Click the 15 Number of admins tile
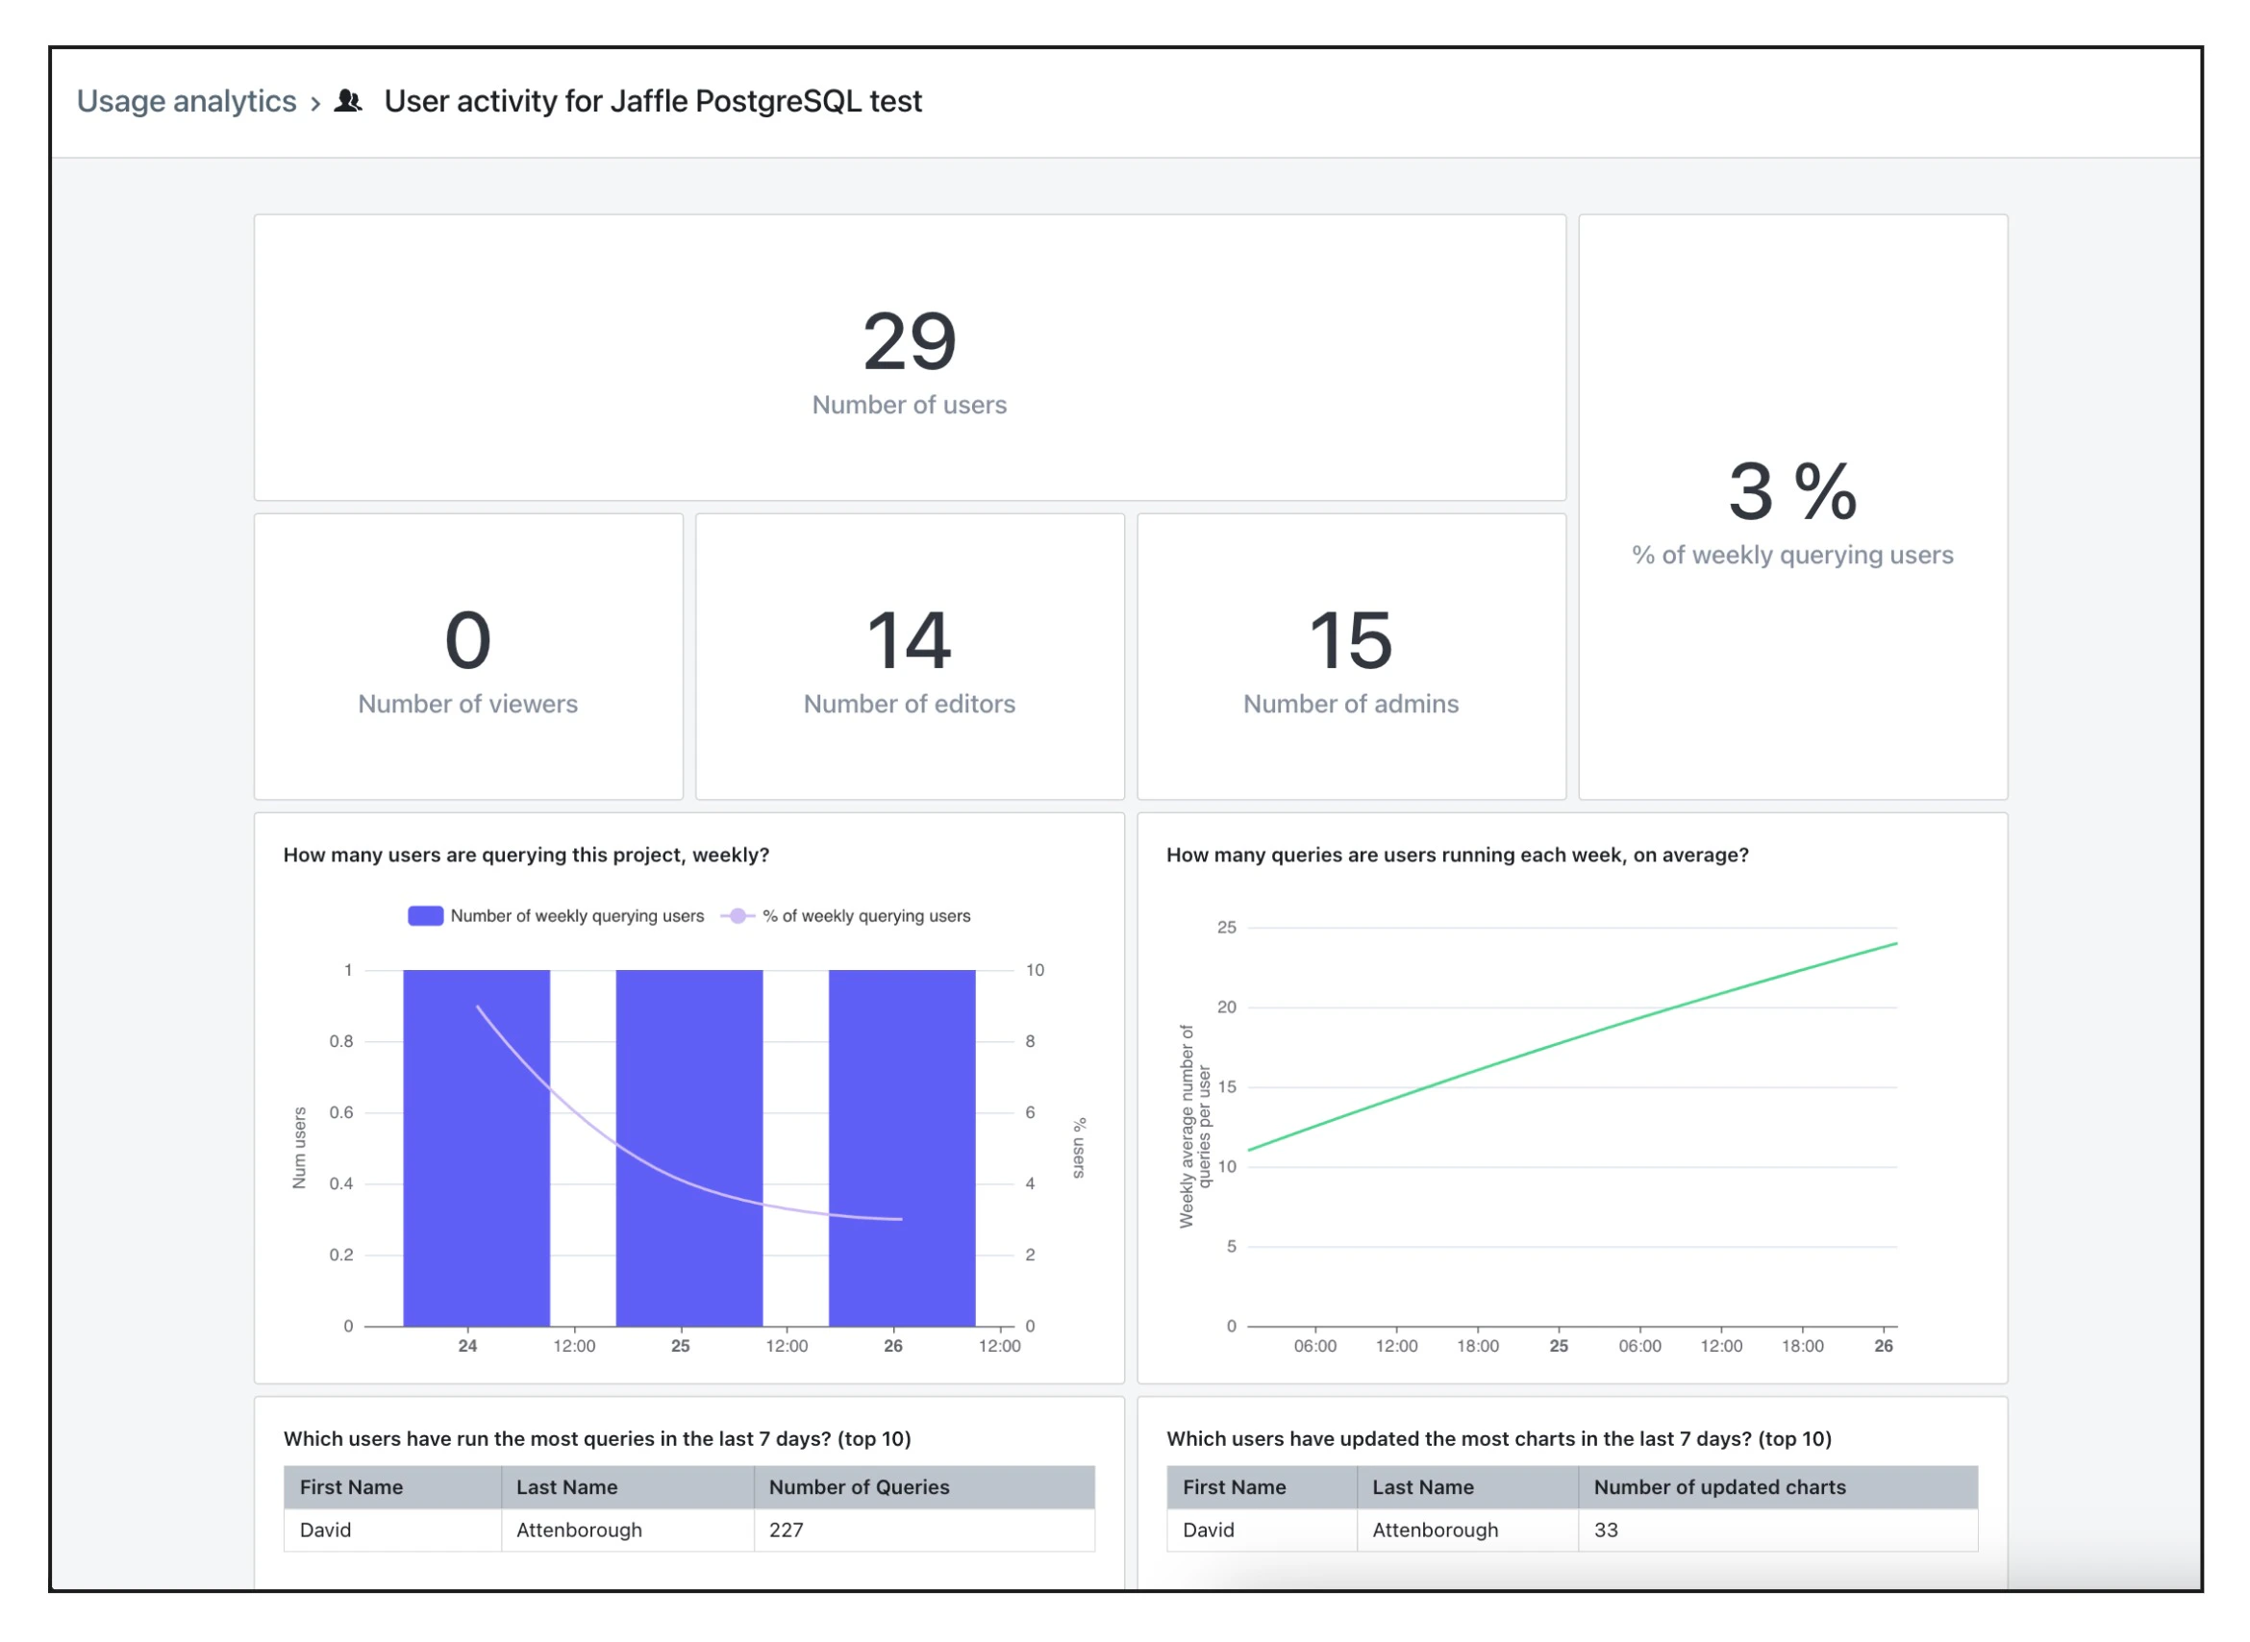 [1350, 657]
